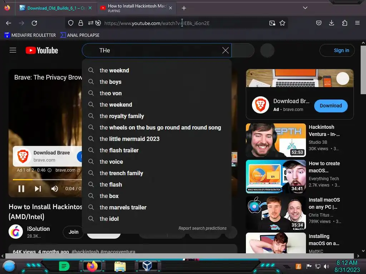Viewport: 366px width, 274px height.
Task: Click the Join channel button
Action: [x=73, y=232]
